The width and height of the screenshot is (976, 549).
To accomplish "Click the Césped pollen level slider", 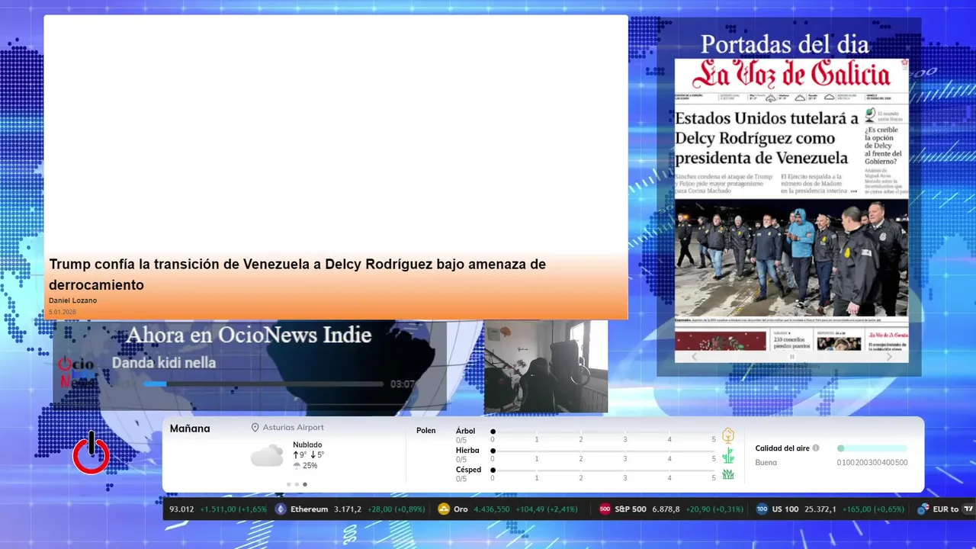I will [603, 470].
